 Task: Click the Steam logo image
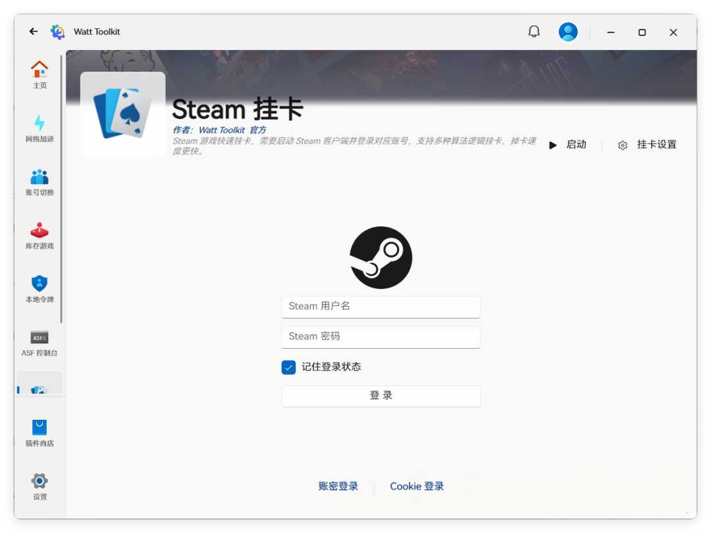(x=381, y=257)
